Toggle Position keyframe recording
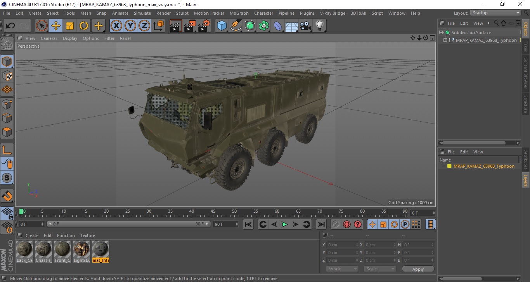Screen dimensions: 530x282 372,224
